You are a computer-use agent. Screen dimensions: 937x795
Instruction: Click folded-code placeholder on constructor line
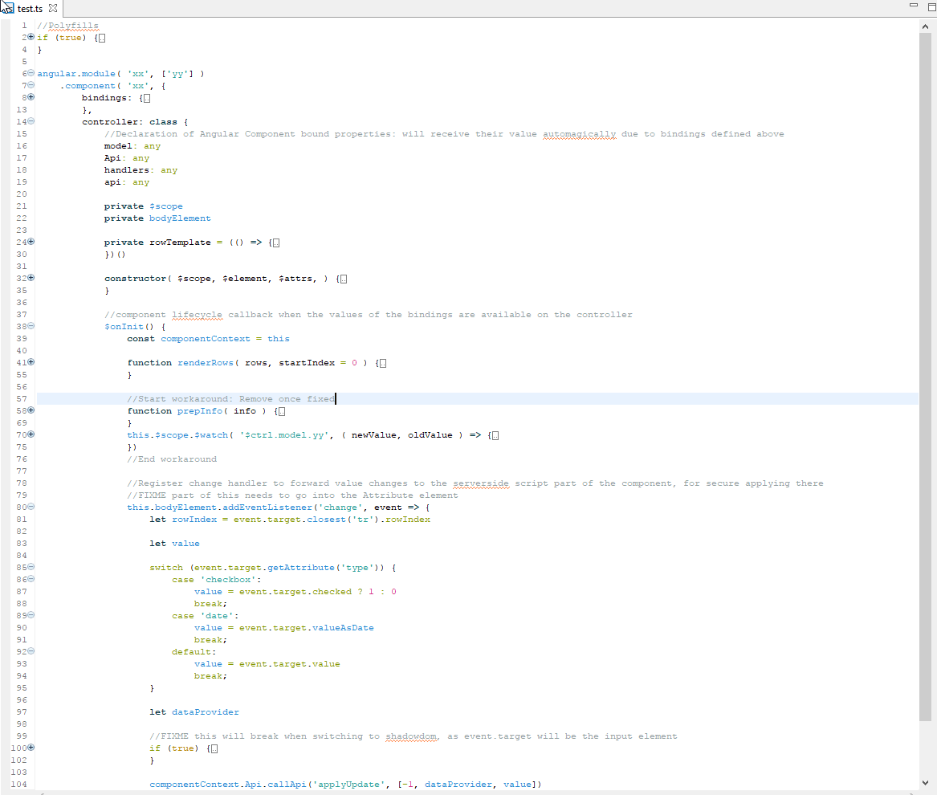[x=344, y=279]
